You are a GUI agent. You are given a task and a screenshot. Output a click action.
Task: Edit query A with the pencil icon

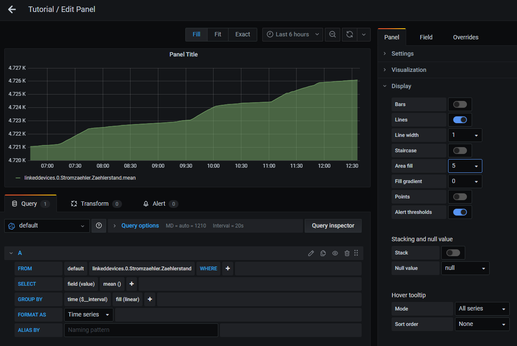(311, 253)
